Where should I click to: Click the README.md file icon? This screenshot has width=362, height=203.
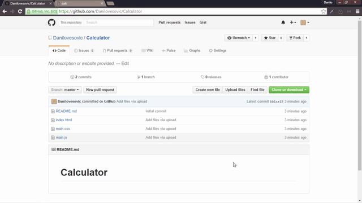pyautogui.click(x=53, y=111)
